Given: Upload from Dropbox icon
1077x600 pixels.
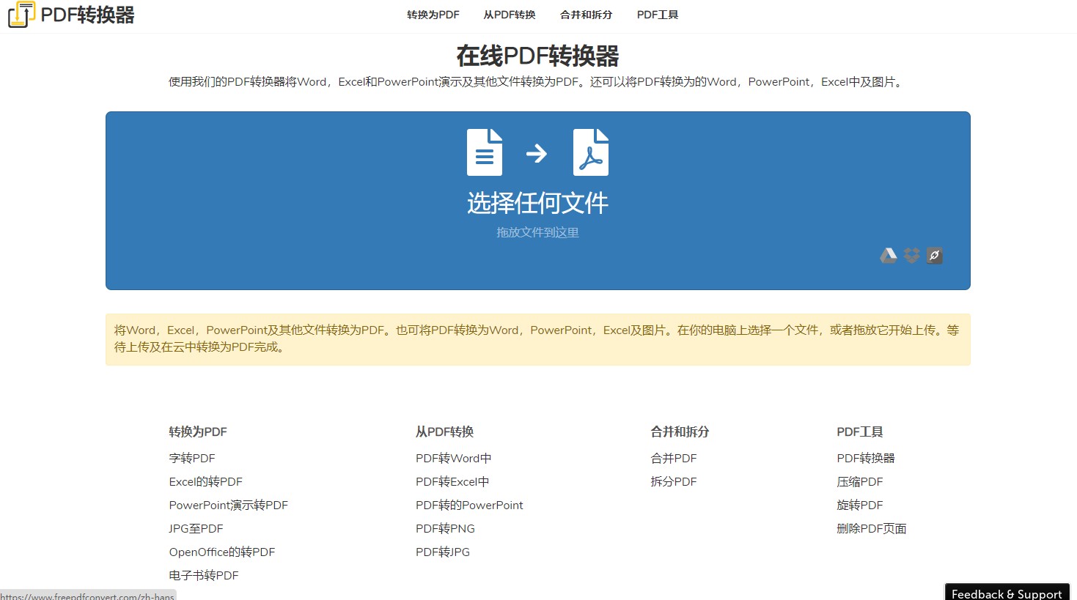Looking at the screenshot, I should [x=911, y=255].
